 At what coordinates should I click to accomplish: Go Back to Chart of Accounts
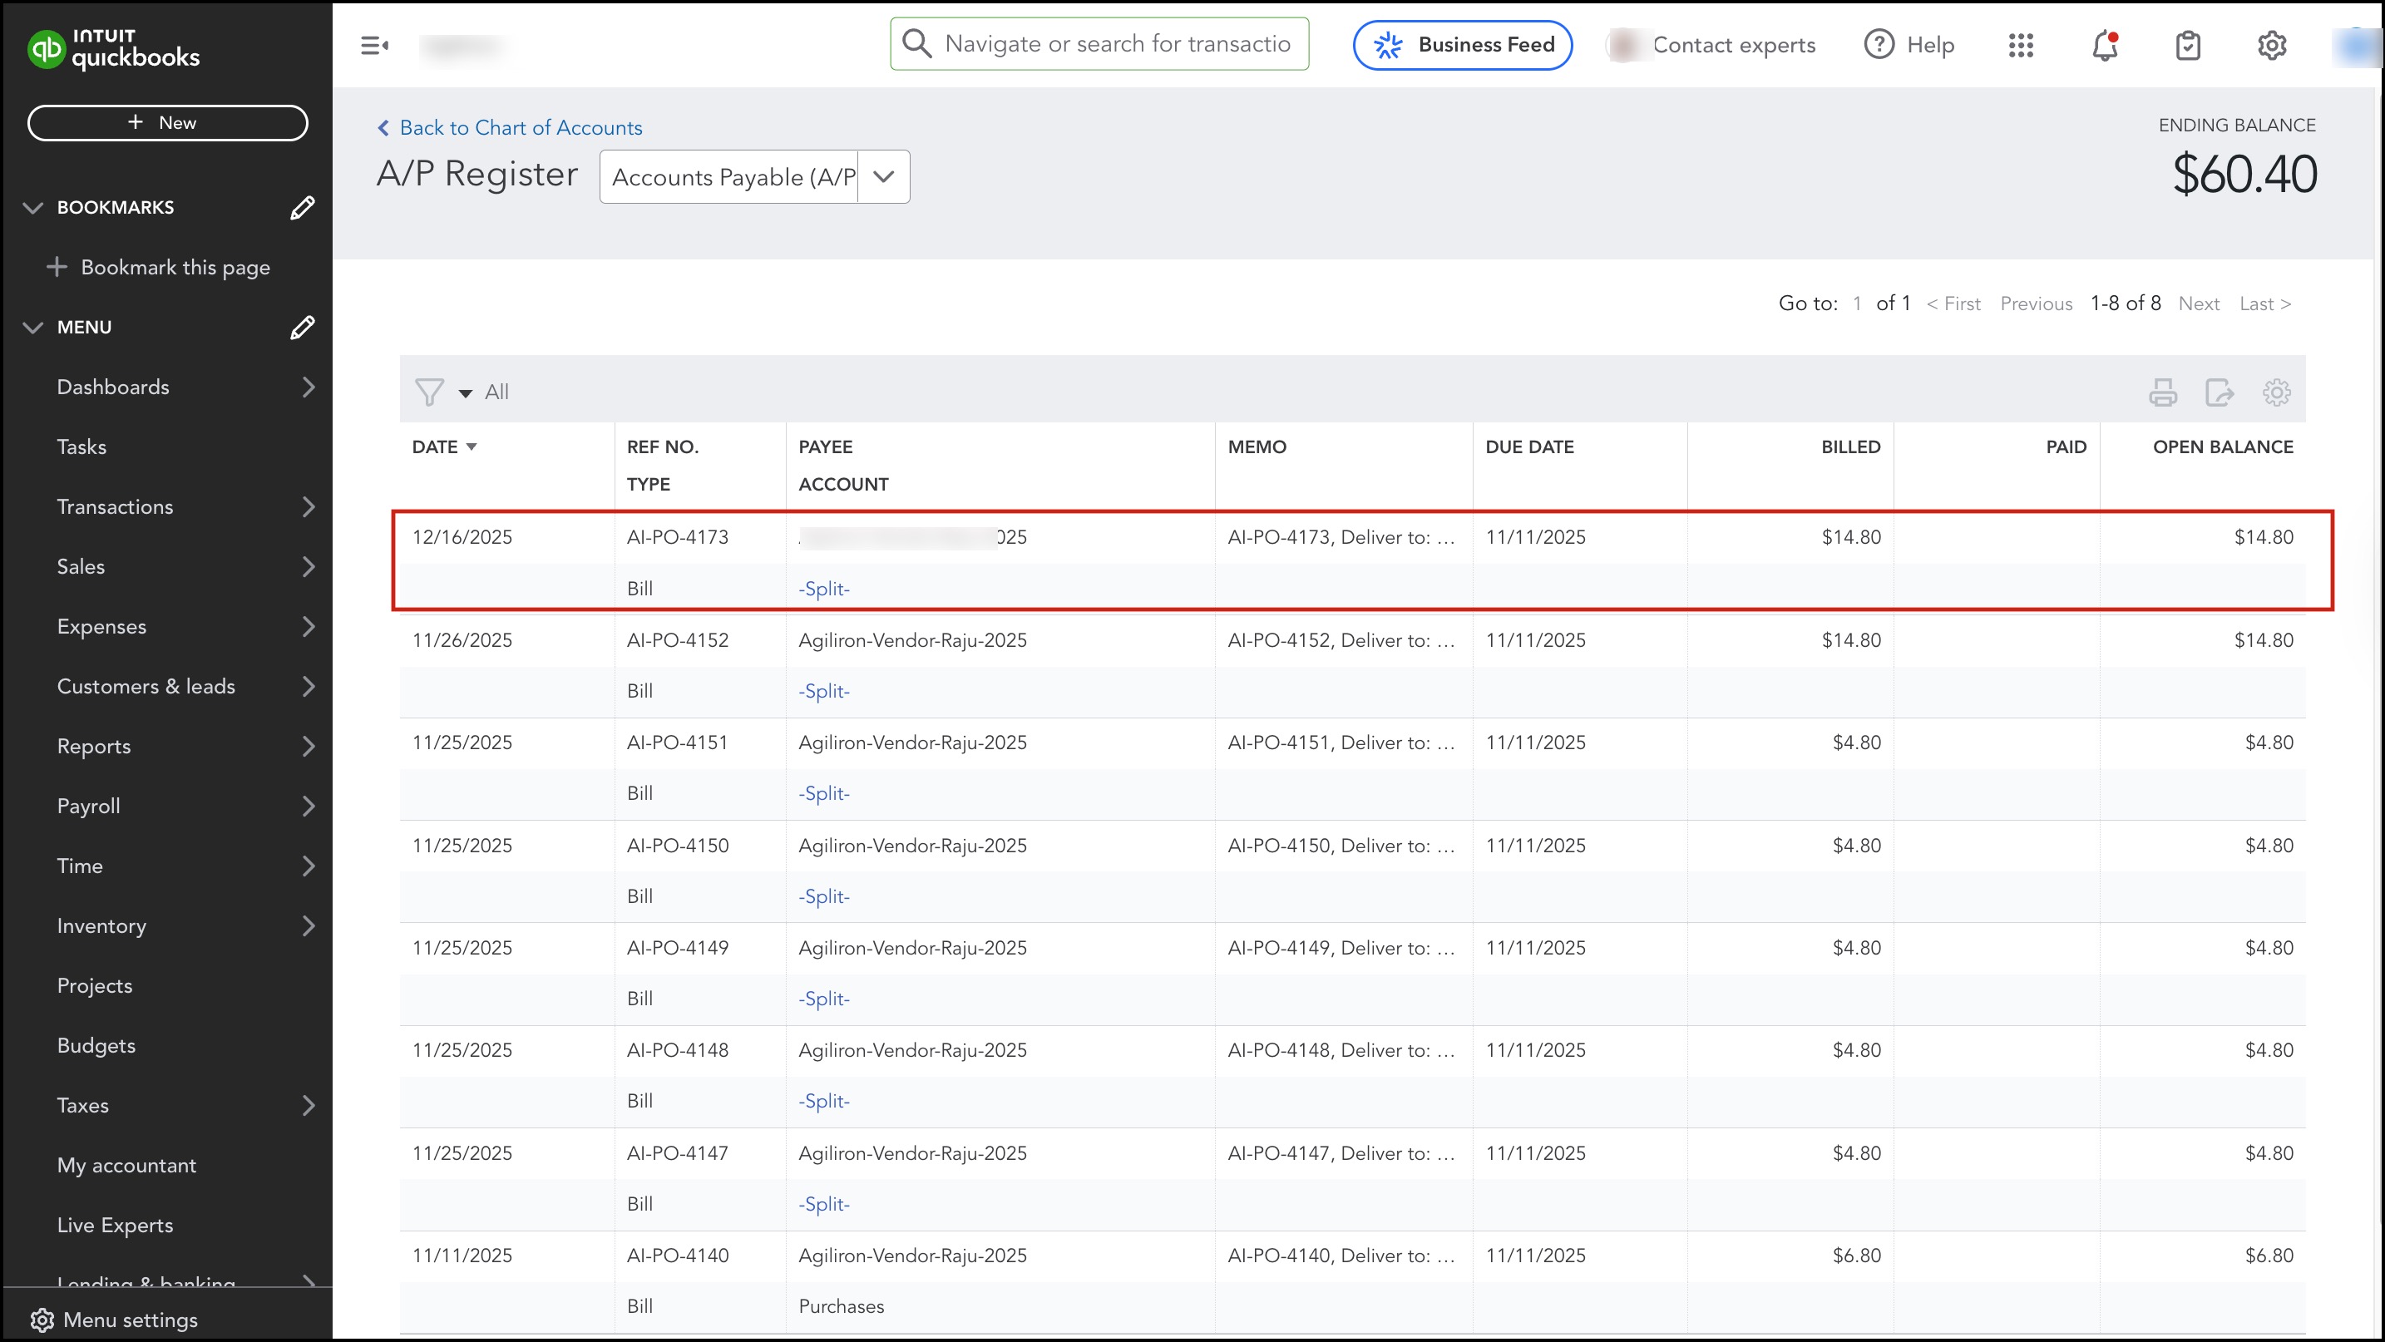point(510,128)
